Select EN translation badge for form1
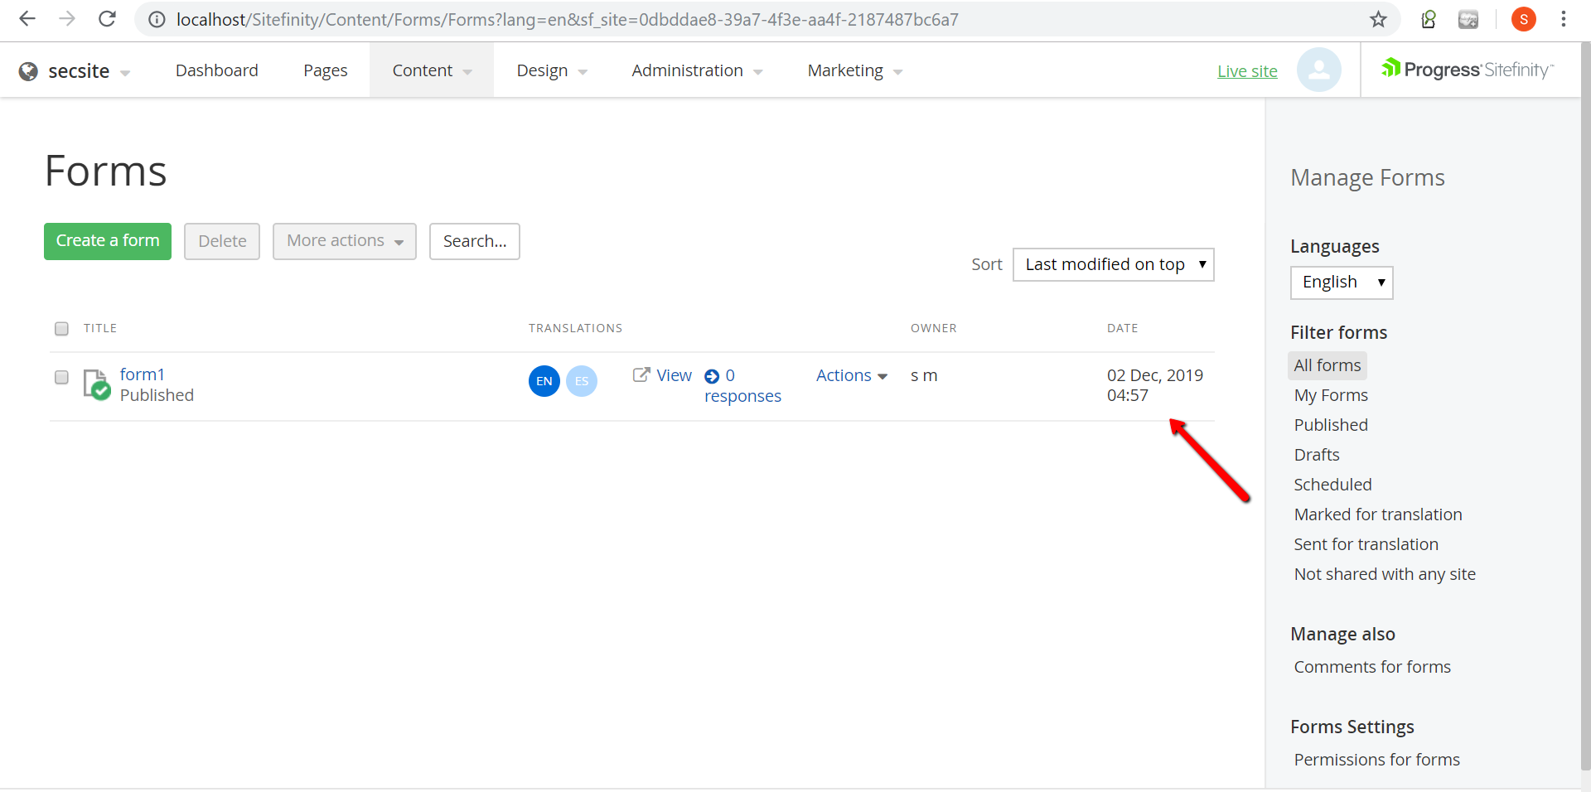Image resolution: width=1591 pixels, height=792 pixels. [544, 381]
